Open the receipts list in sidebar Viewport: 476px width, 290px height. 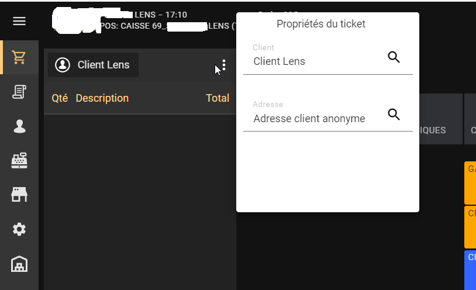click(19, 92)
